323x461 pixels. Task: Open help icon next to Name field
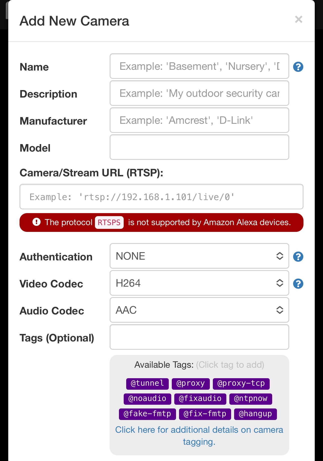298,67
